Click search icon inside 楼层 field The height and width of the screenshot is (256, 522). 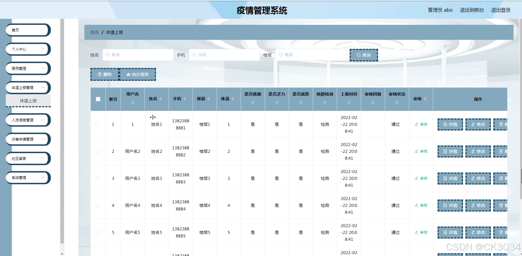tap(280, 55)
